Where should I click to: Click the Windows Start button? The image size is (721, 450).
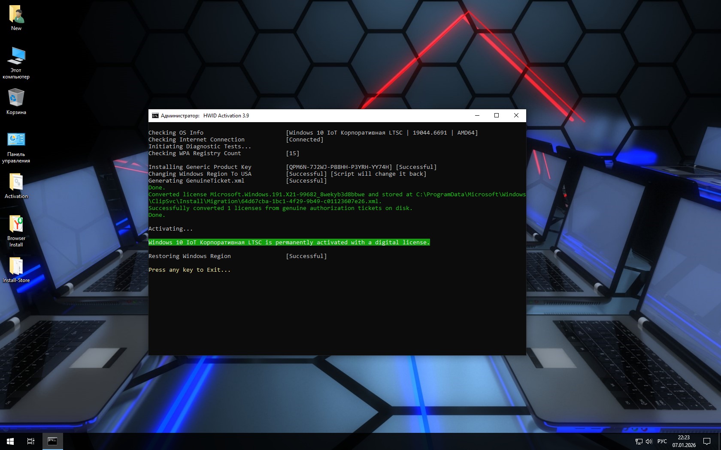pos(10,441)
